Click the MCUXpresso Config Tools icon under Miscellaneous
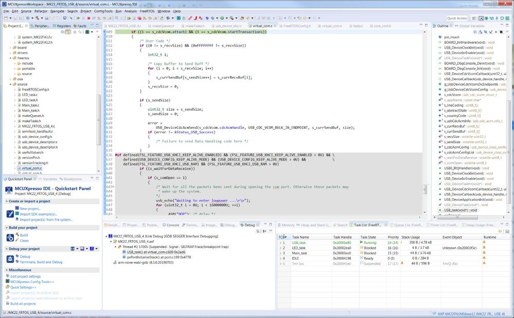The width and height of the screenshot is (514, 318). pos(7,282)
